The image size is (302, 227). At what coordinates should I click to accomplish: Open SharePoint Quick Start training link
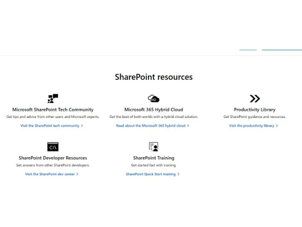[150, 174]
